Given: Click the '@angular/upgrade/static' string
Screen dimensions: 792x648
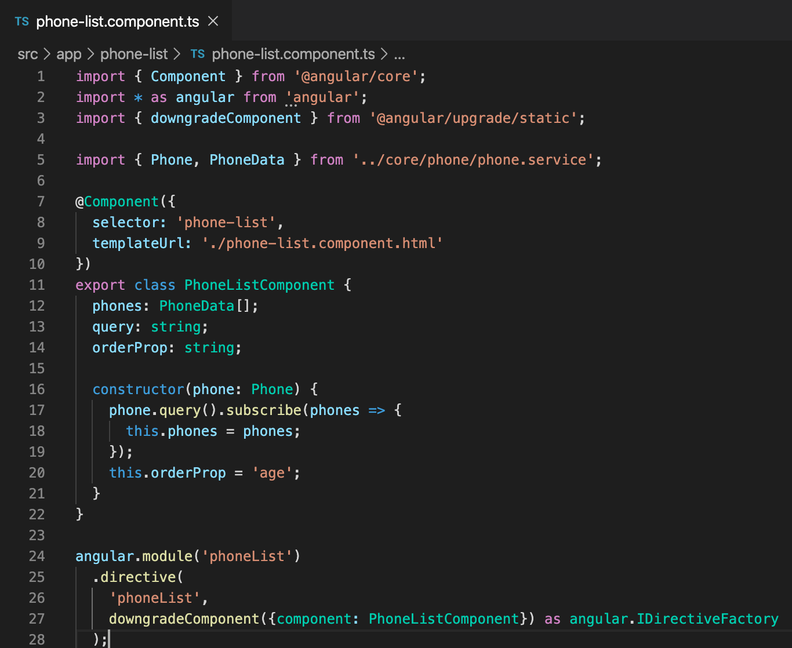Looking at the screenshot, I should pos(473,118).
